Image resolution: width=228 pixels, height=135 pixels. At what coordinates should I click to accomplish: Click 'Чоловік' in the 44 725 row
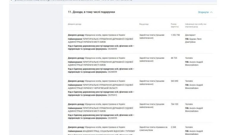tap(189, 58)
